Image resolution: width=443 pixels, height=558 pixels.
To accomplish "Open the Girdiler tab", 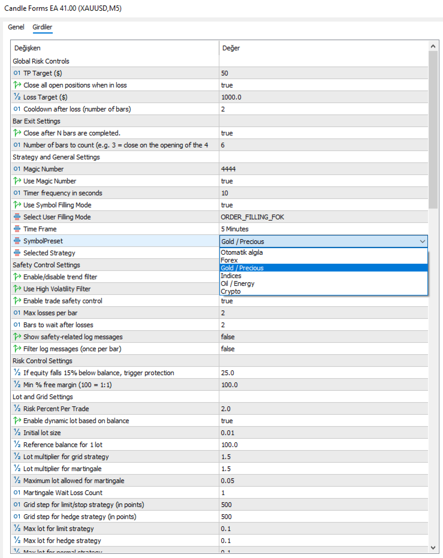I will (43, 27).
